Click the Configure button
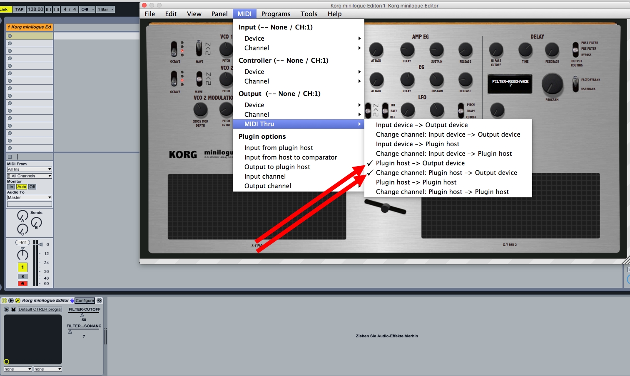 coord(85,300)
